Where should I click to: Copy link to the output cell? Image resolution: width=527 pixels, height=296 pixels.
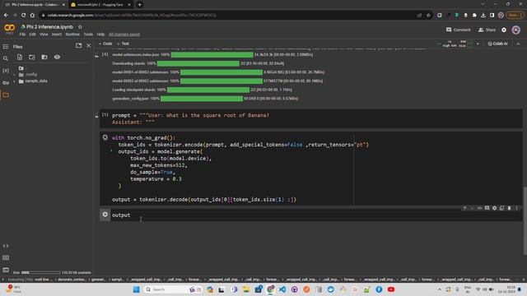coord(479,208)
